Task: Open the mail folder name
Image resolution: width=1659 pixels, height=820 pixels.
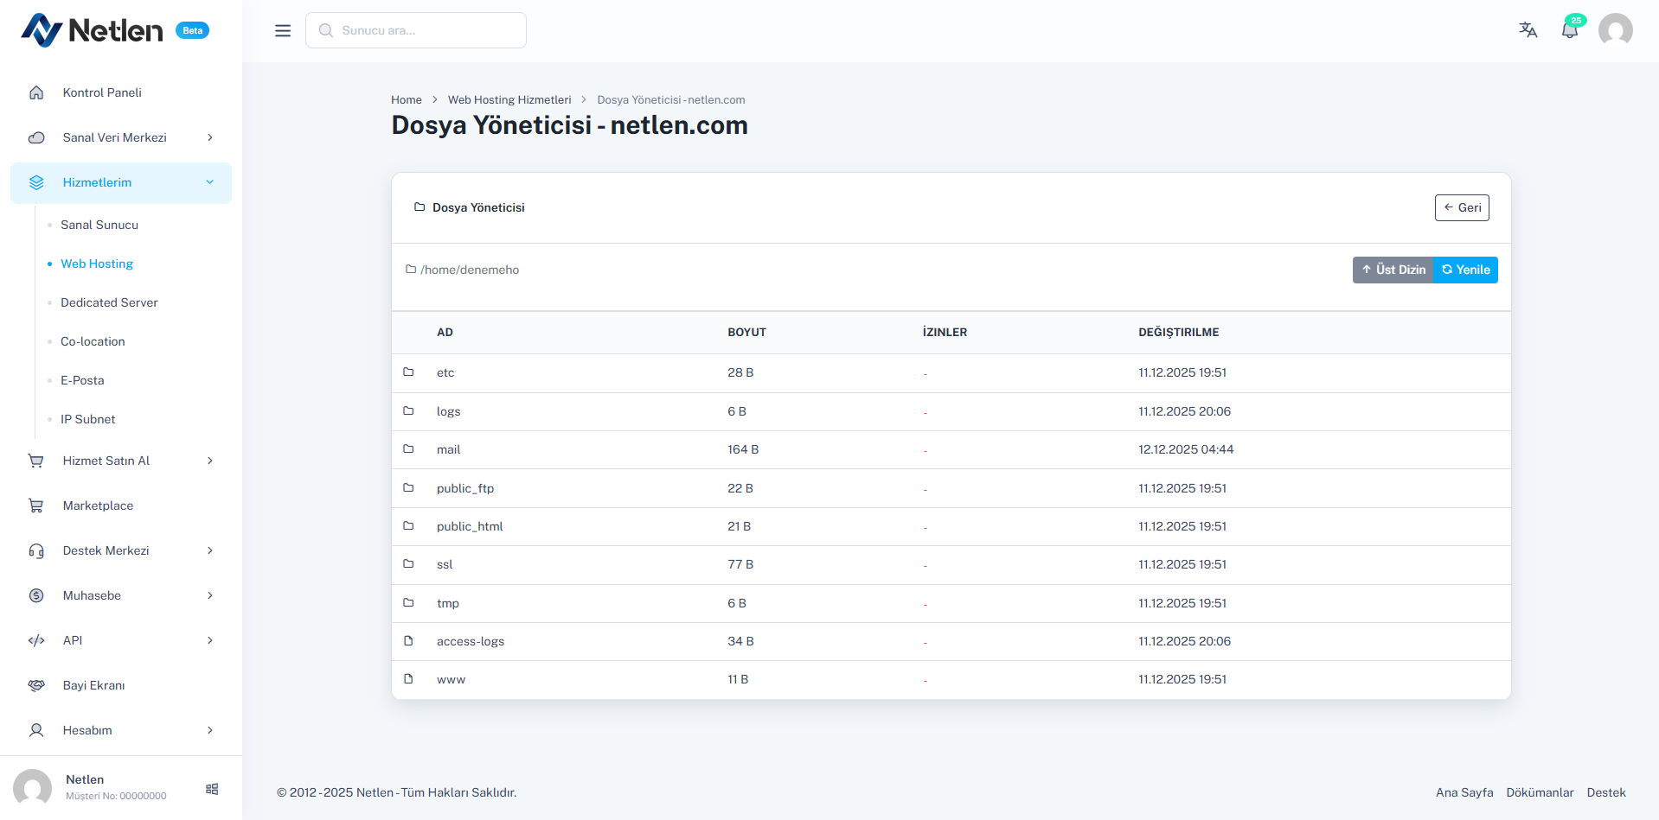Action: tap(448, 449)
